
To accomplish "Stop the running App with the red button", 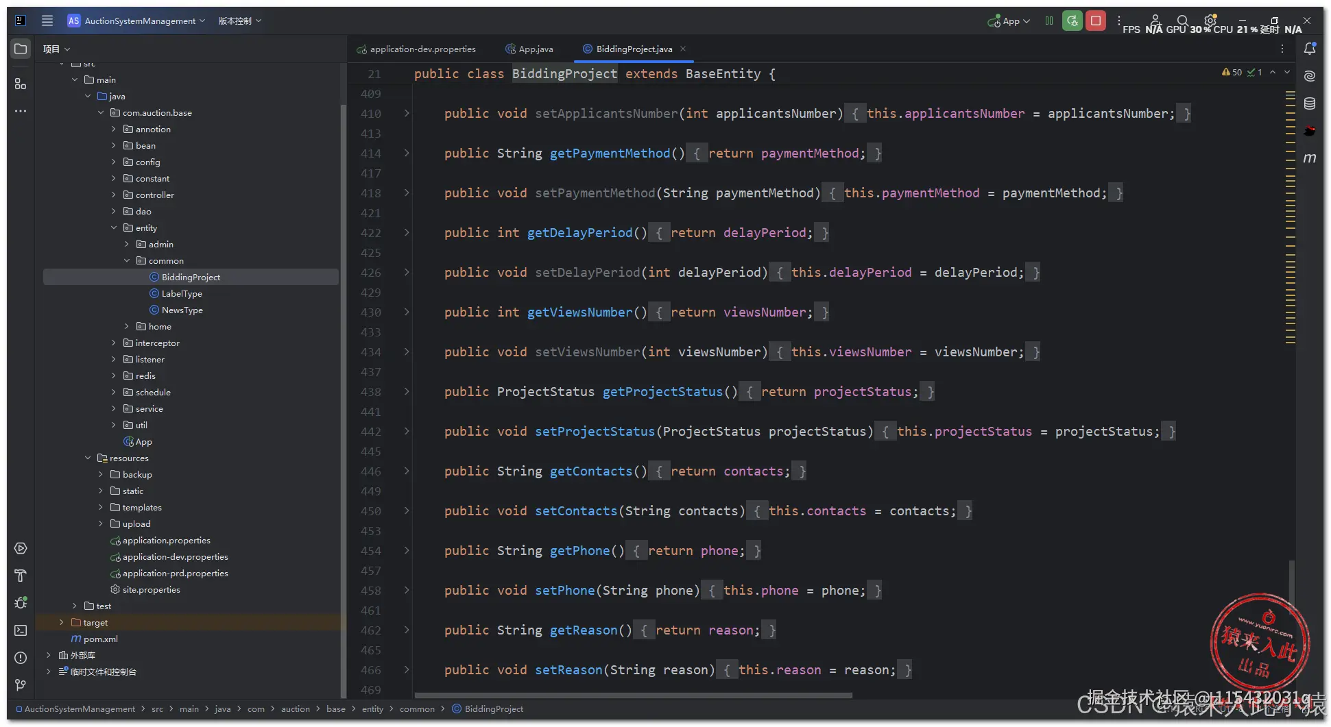I will [1096, 21].
